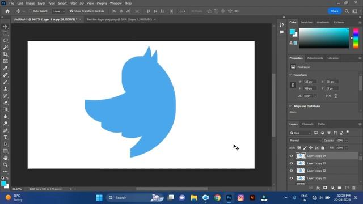Add a layer mask

(325, 188)
